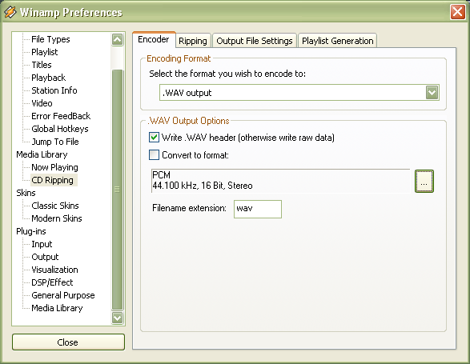Image resolution: width=470 pixels, height=364 pixels.
Task: Select Video in preferences tree
Action: [x=42, y=103]
